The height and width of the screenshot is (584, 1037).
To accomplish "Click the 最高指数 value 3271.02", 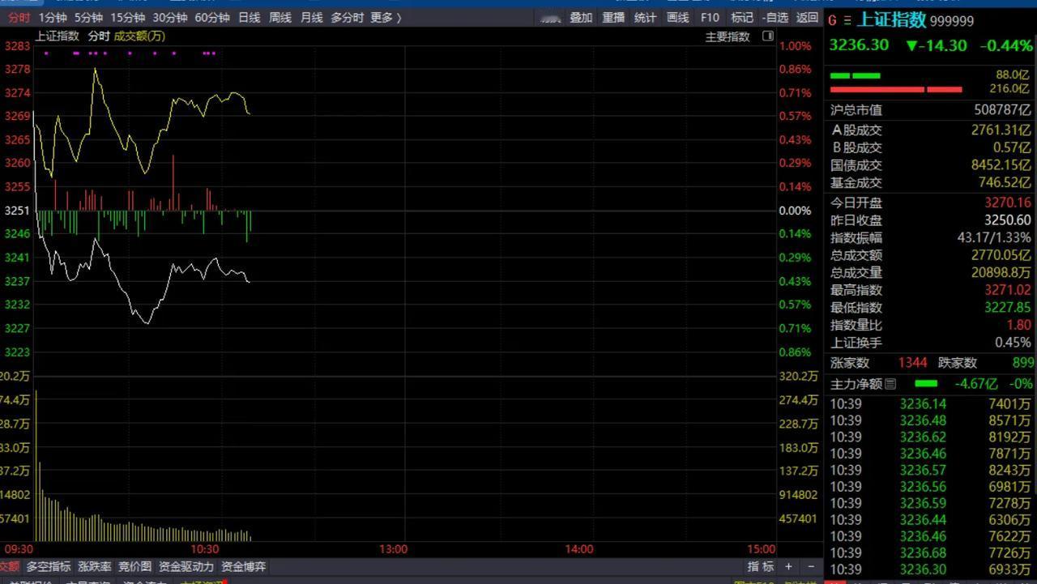I will (1008, 290).
